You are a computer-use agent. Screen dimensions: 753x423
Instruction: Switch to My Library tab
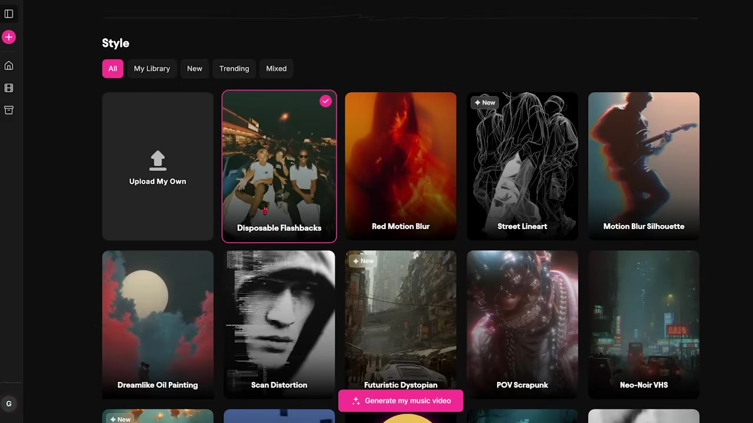[x=152, y=69]
